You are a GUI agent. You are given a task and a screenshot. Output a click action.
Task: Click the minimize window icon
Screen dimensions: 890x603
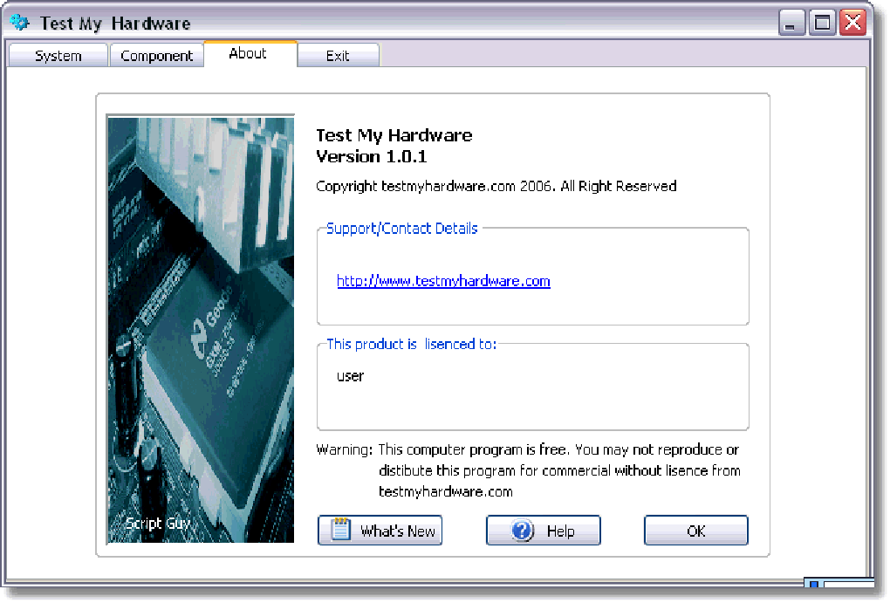(791, 23)
